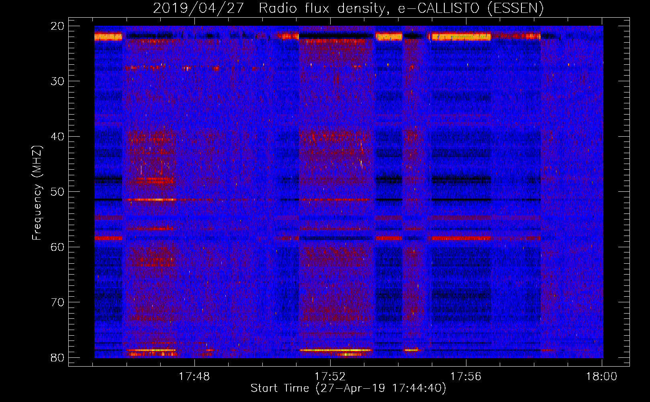Click the 17:56 time tick label

coord(466,377)
